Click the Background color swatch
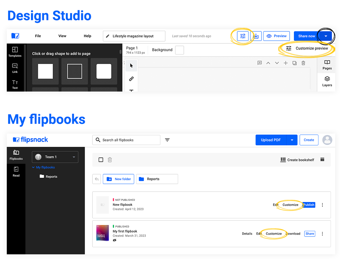This screenshot has width=342, height=265. [180, 50]
